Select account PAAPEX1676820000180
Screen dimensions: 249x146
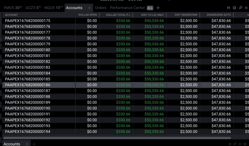pyautogui.click(x=27, y=50)
